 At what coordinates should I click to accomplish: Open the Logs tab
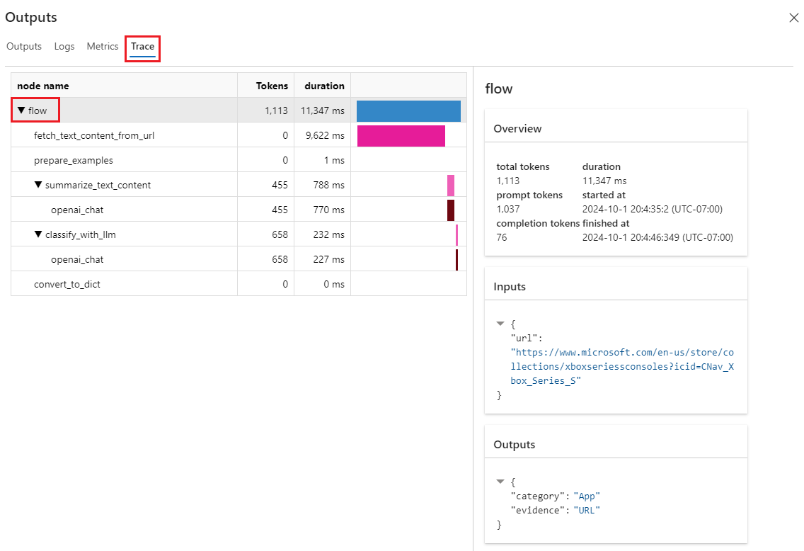64,46
